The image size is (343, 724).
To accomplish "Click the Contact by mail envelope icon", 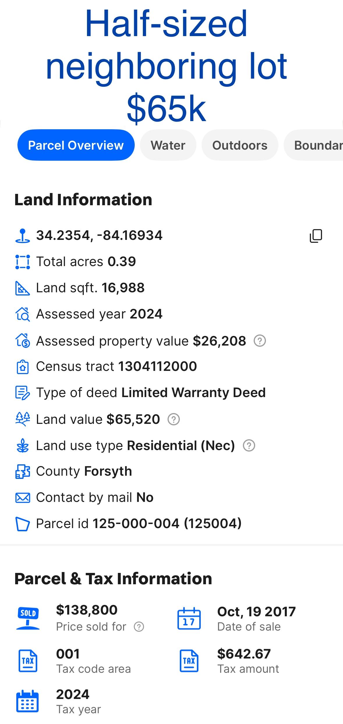I will pos(22,498).
